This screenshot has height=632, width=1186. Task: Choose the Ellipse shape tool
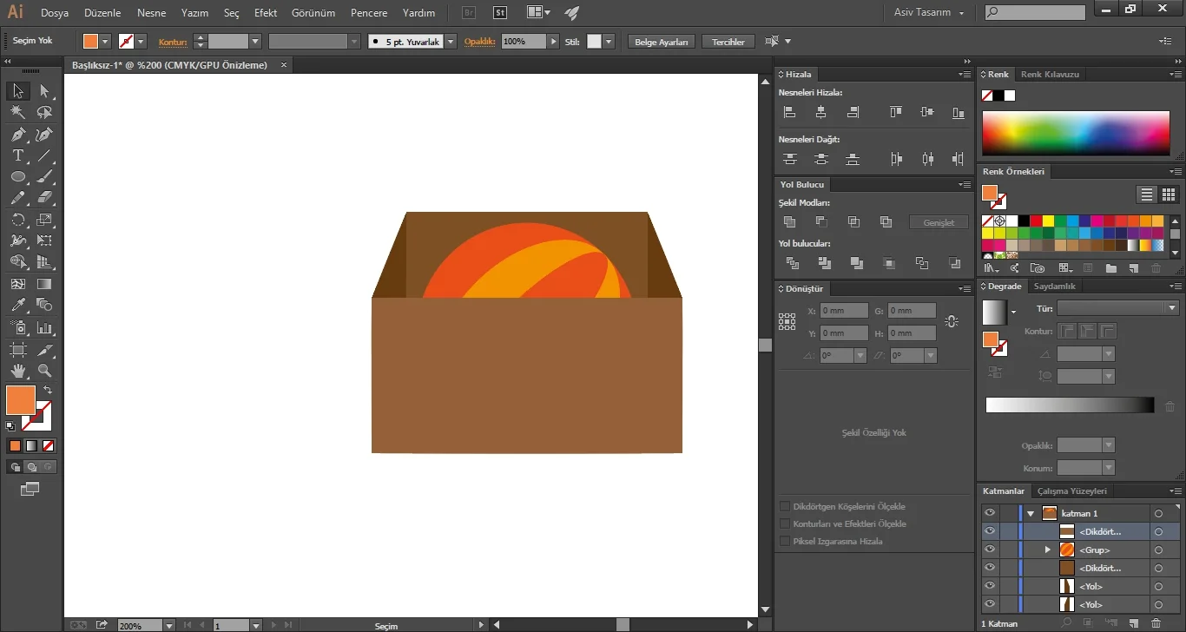tap(17, 177)
